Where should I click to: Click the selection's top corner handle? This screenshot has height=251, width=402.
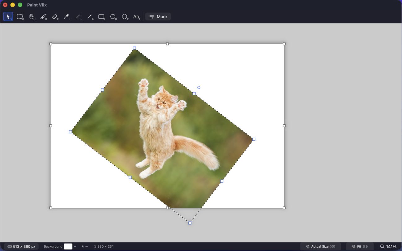(x=135, y=48)
